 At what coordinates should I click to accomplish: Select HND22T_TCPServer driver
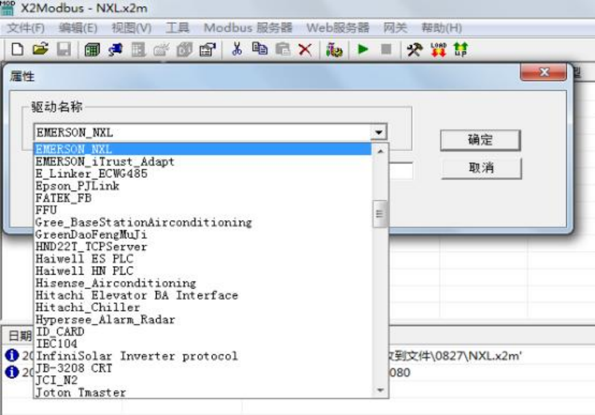[x=203, y=246]
